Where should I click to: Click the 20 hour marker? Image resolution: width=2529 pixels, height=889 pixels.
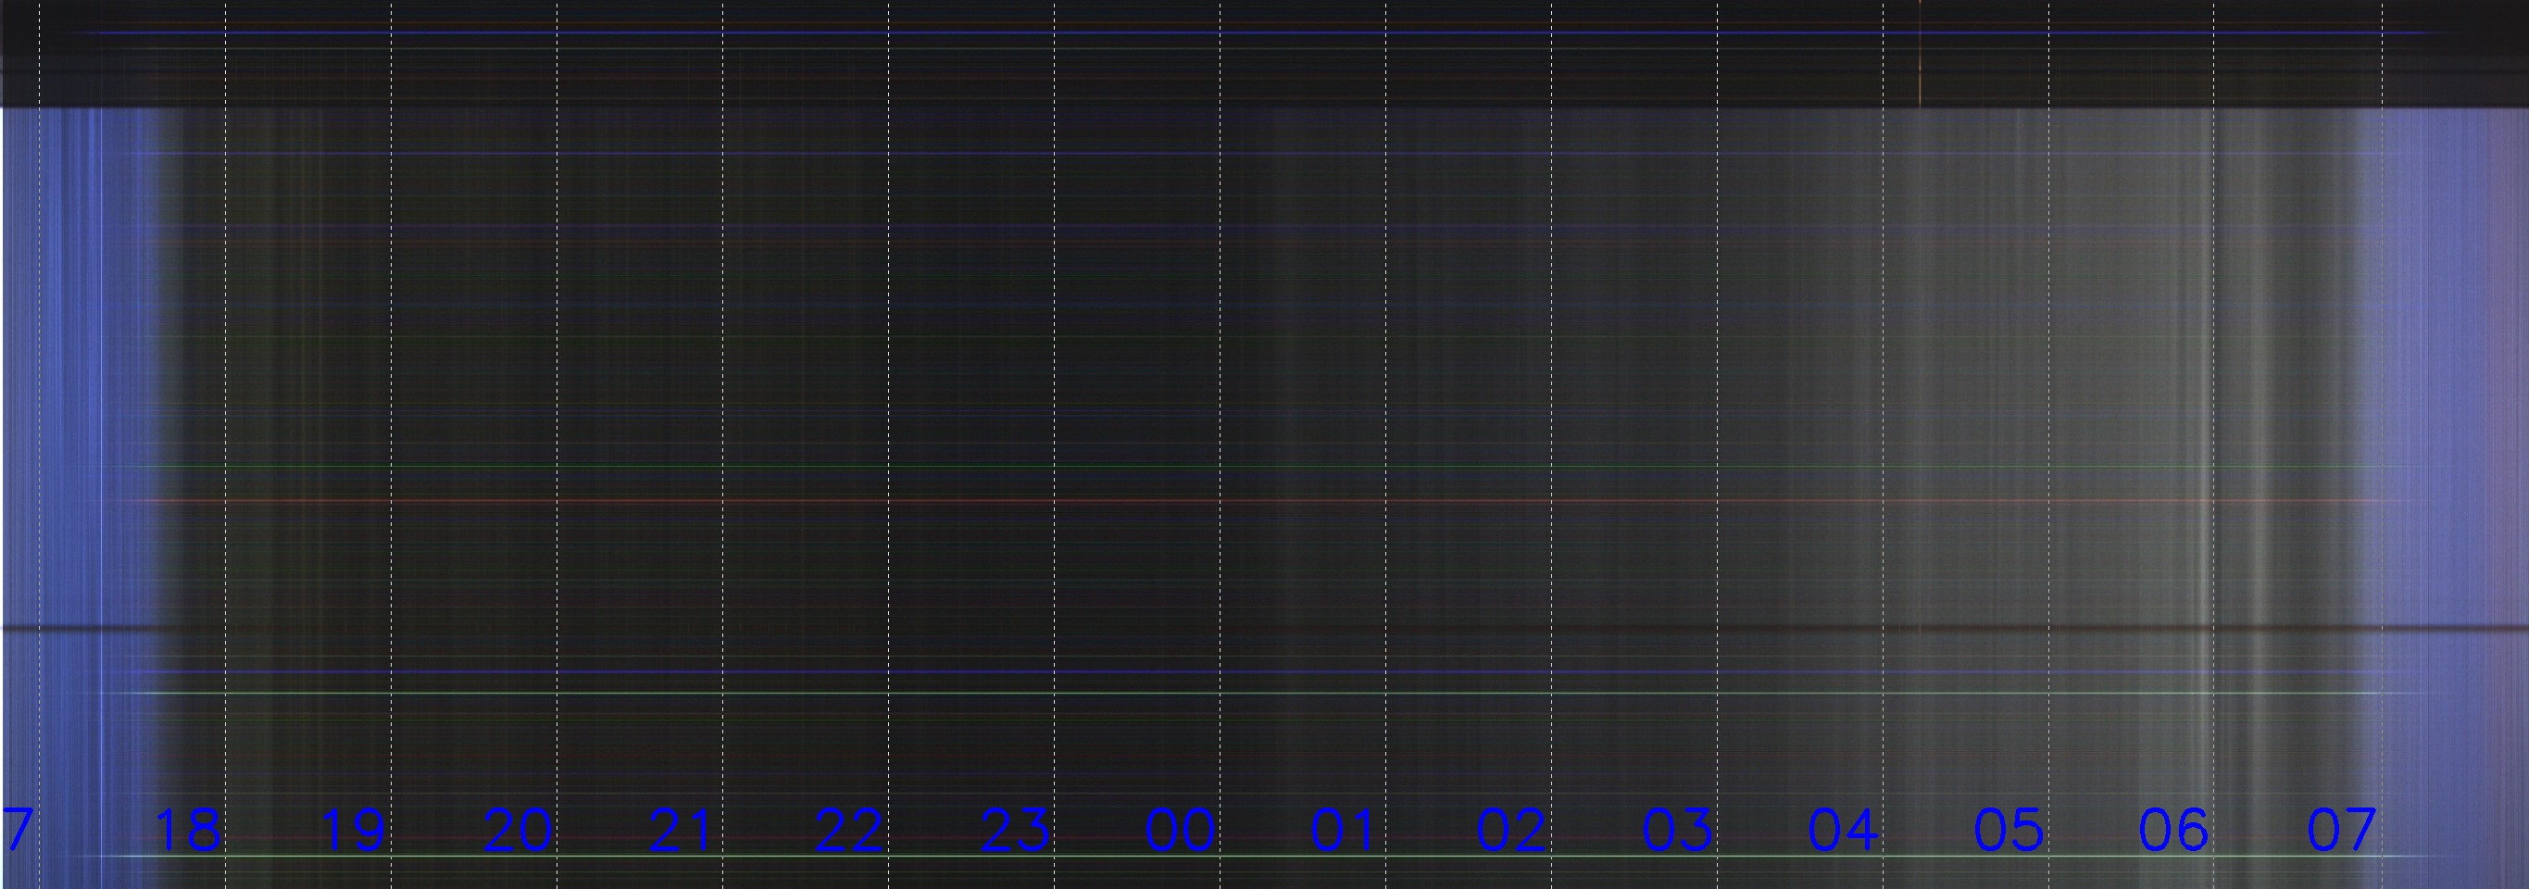pyautogui.click(x=519, y=830)
